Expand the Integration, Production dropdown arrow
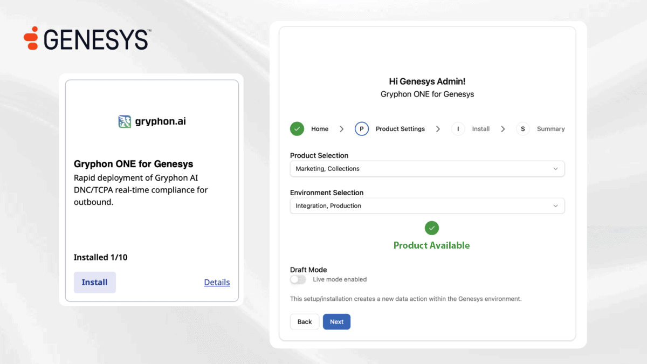This screenshot has width=647, height=364. click(x=556, y=206)
